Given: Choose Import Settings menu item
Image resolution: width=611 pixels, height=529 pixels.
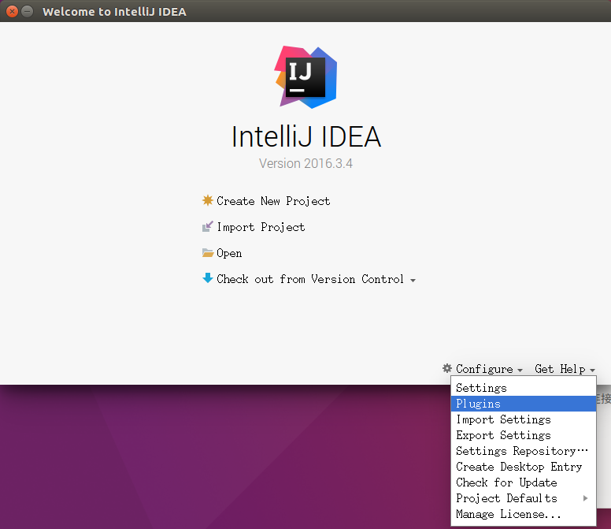Looking at the screenshot, I should (x=524, y=419).
